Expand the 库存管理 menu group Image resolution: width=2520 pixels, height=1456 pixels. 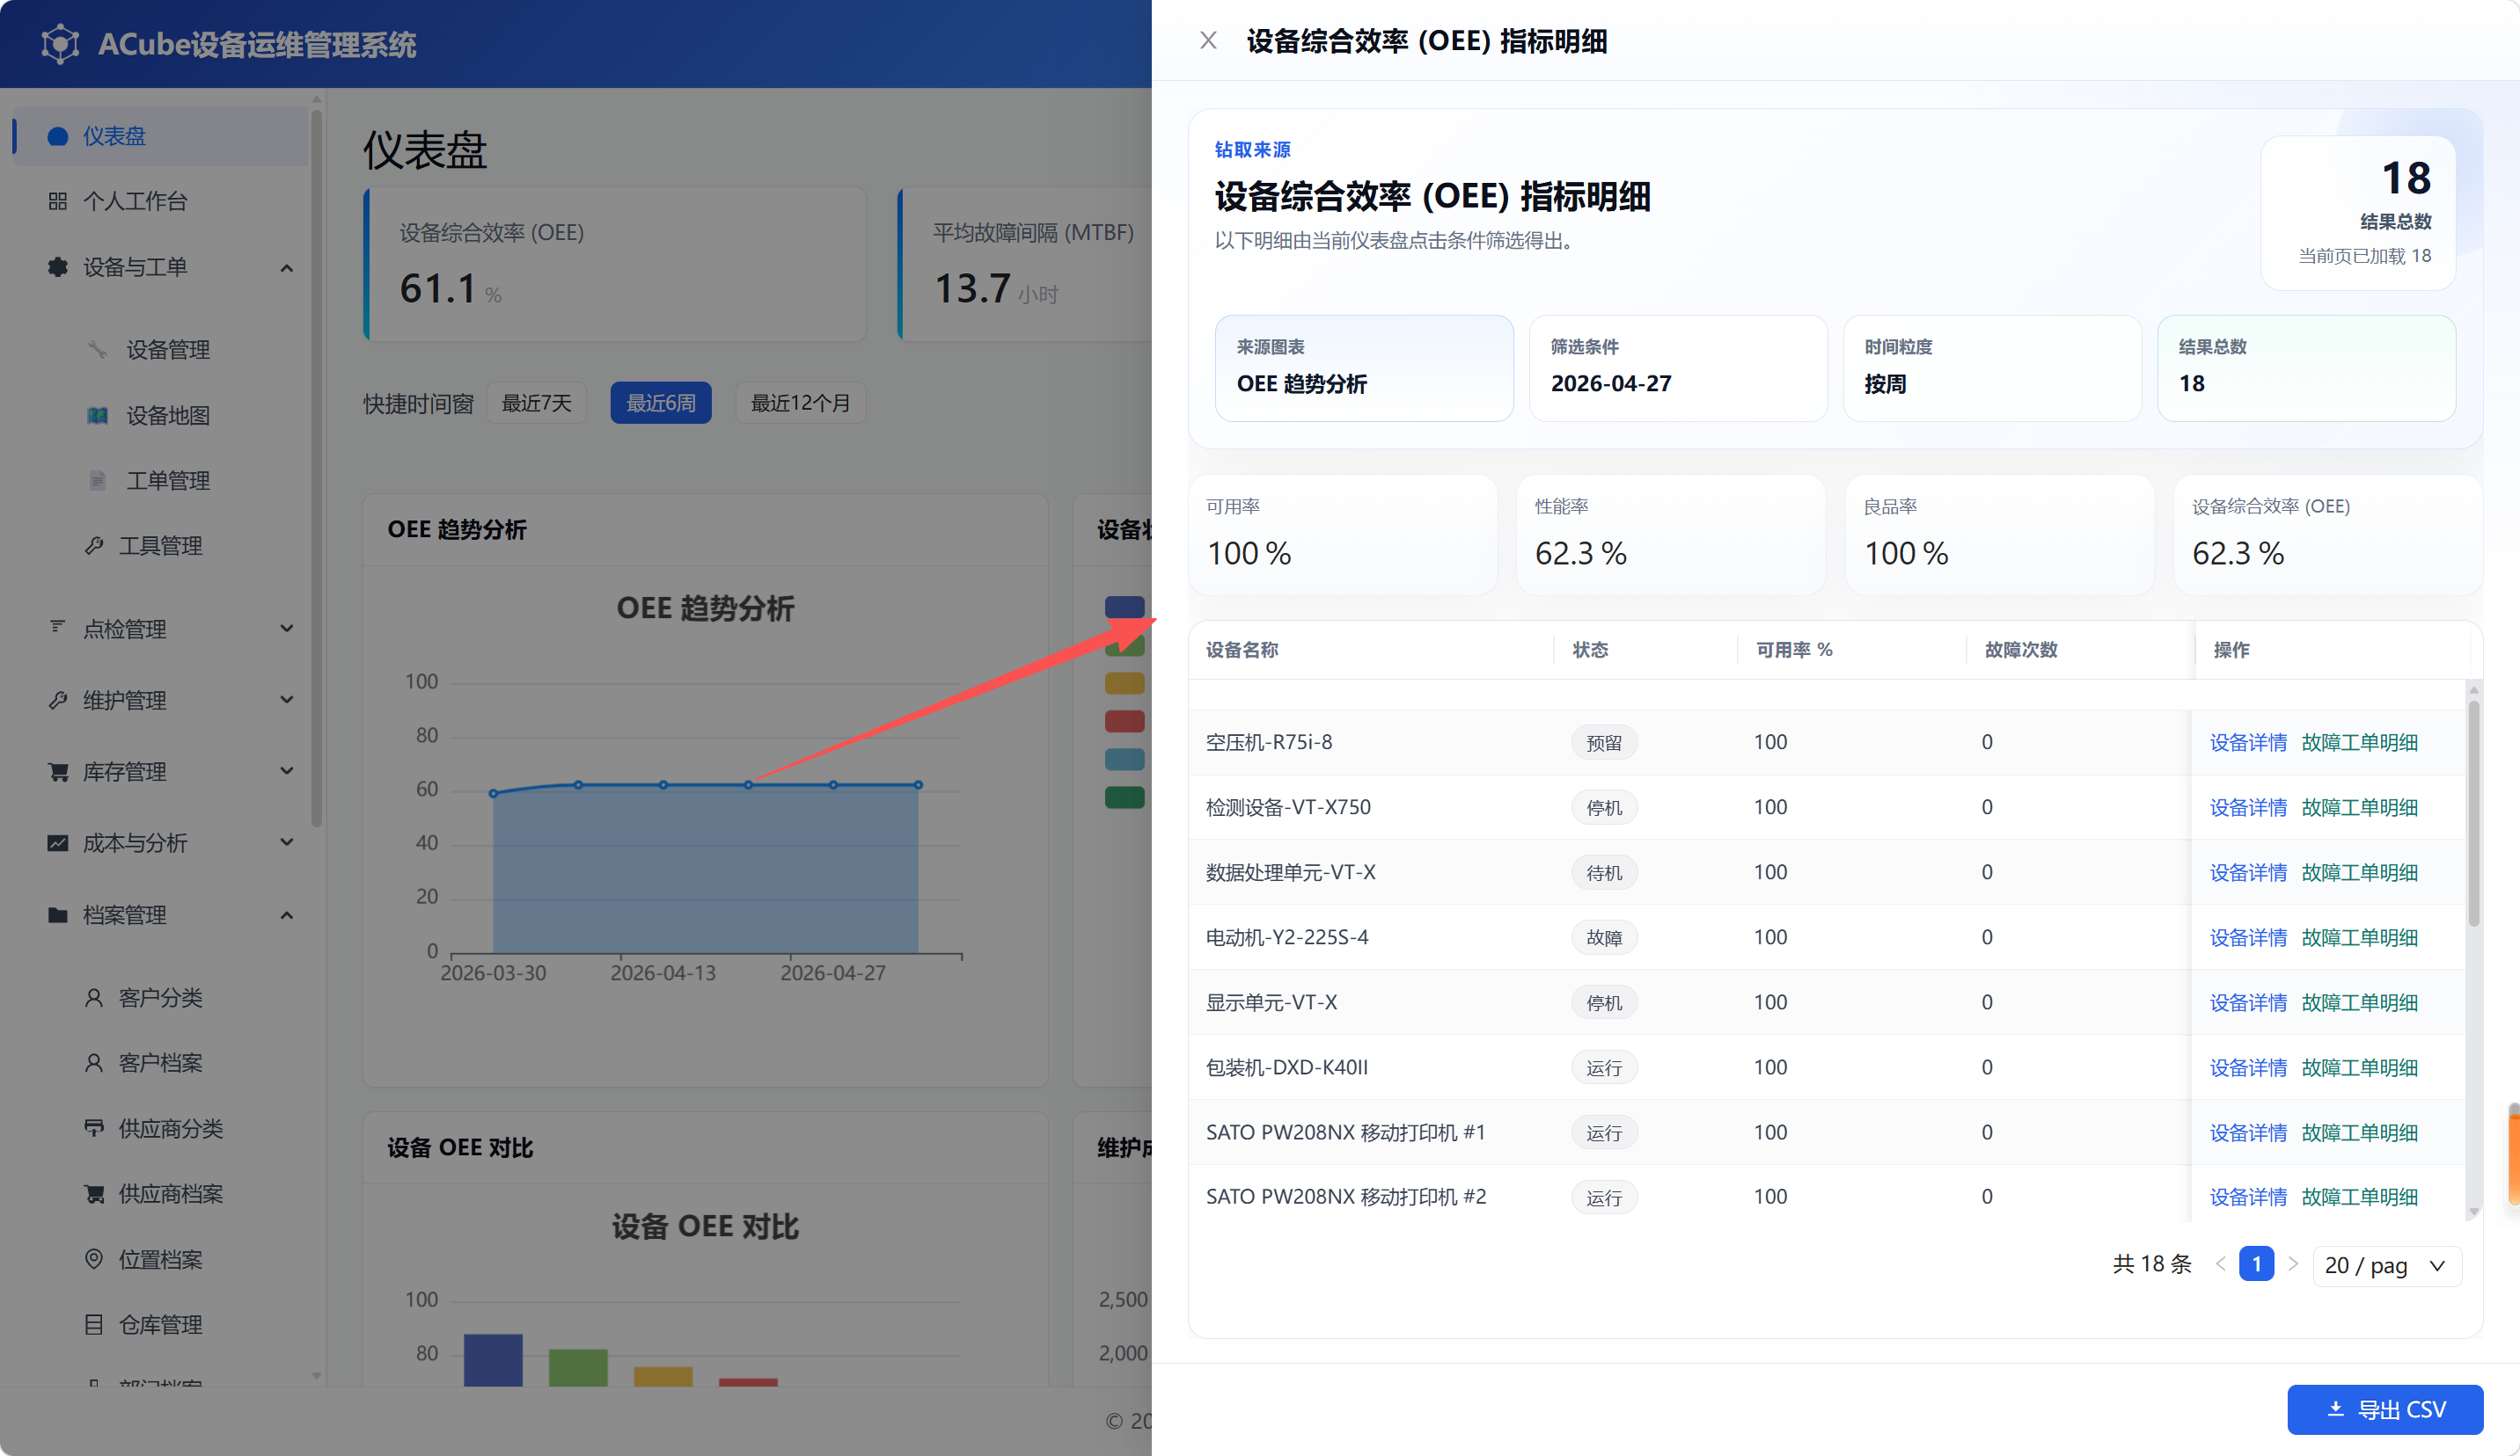(287, 771)
